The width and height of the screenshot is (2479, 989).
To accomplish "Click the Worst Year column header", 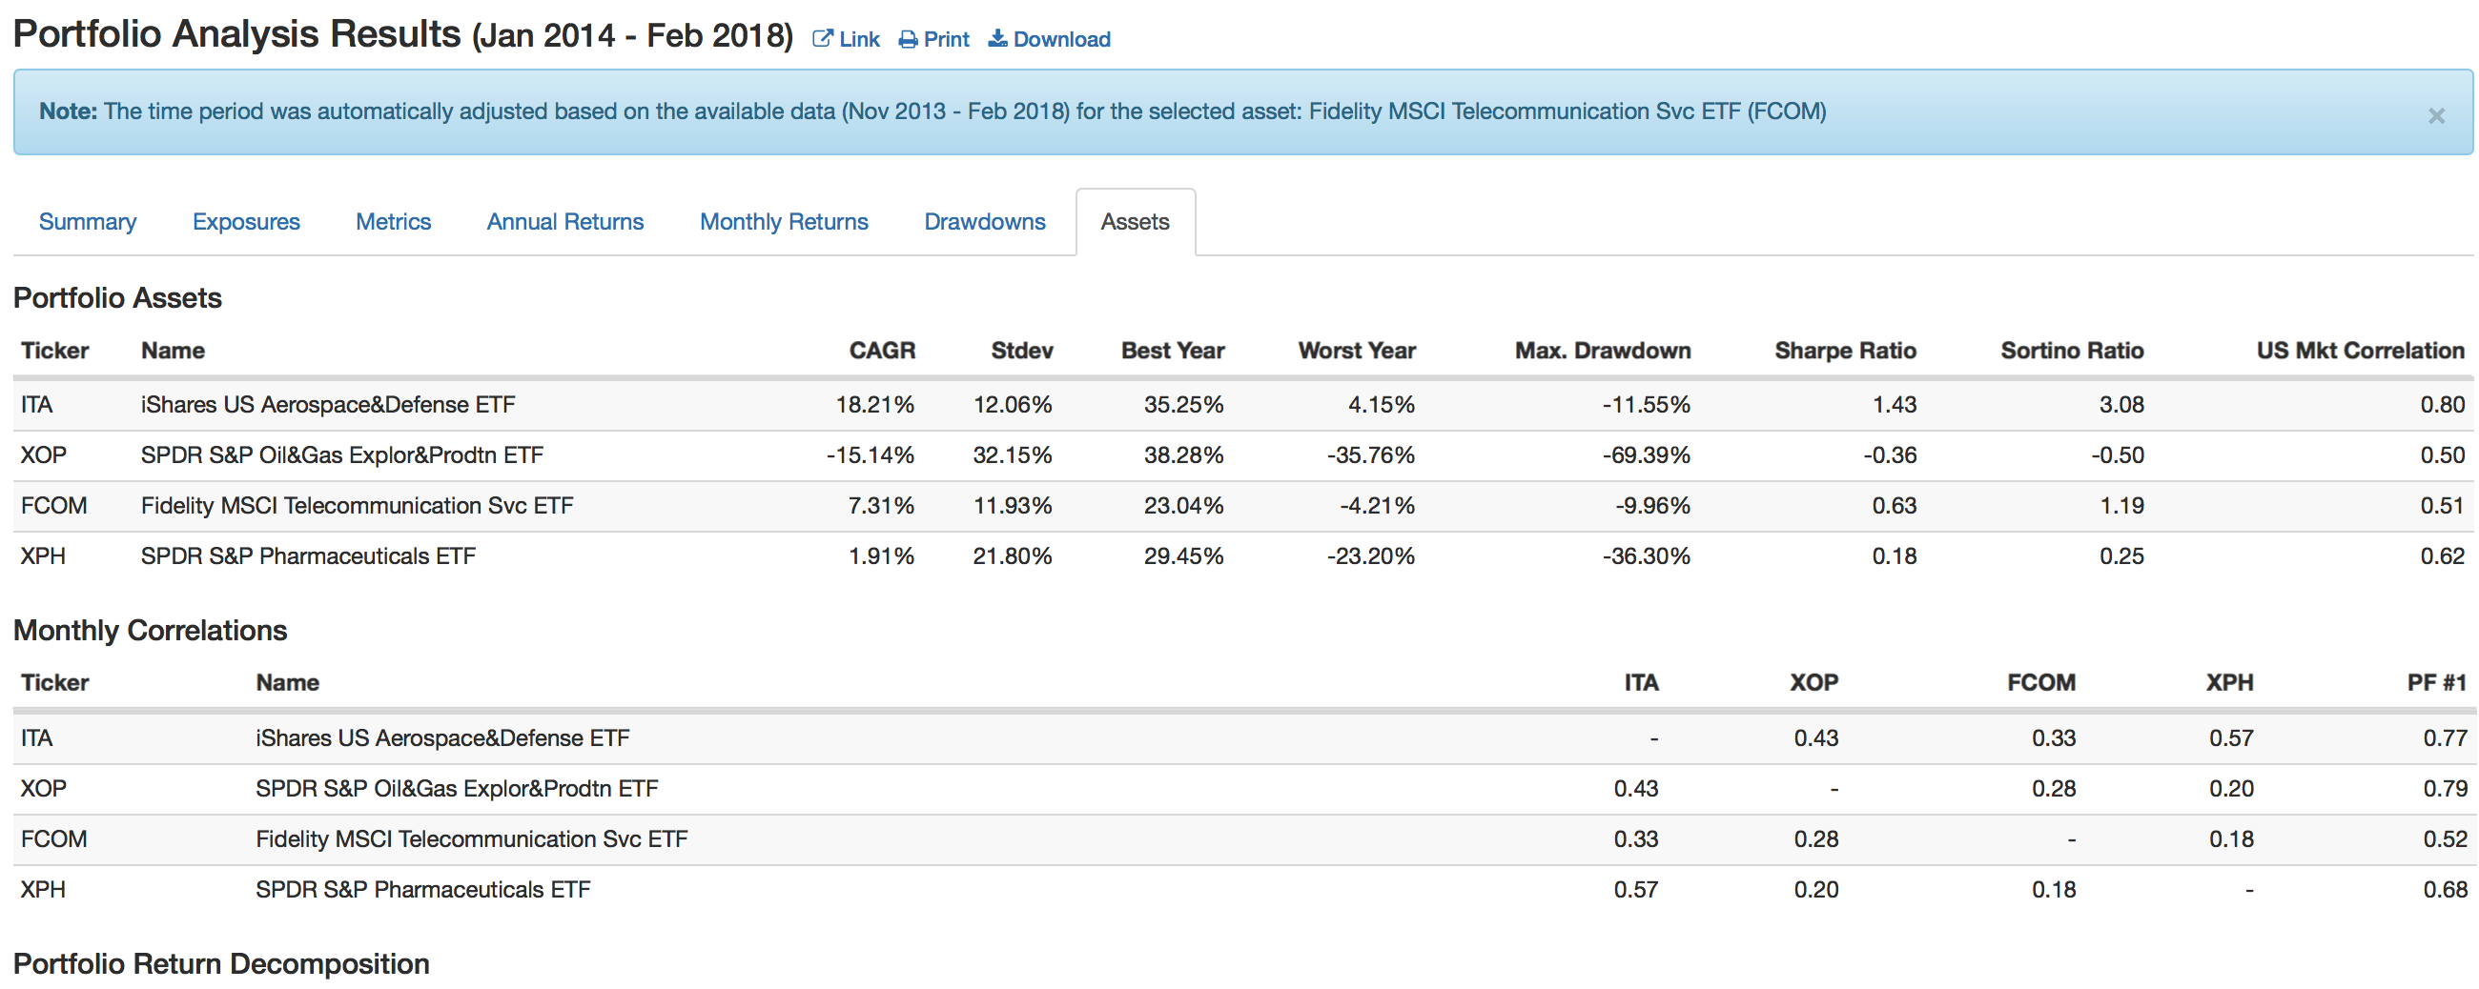I will click(1356, 351).
